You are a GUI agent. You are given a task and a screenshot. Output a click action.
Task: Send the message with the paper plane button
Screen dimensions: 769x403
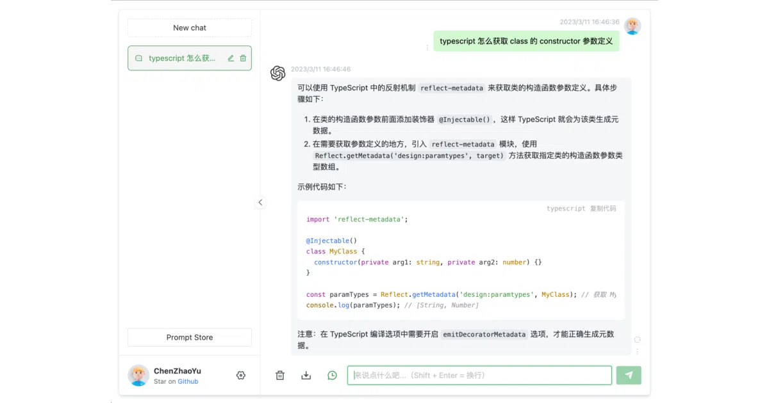click(x=629, y=375)
